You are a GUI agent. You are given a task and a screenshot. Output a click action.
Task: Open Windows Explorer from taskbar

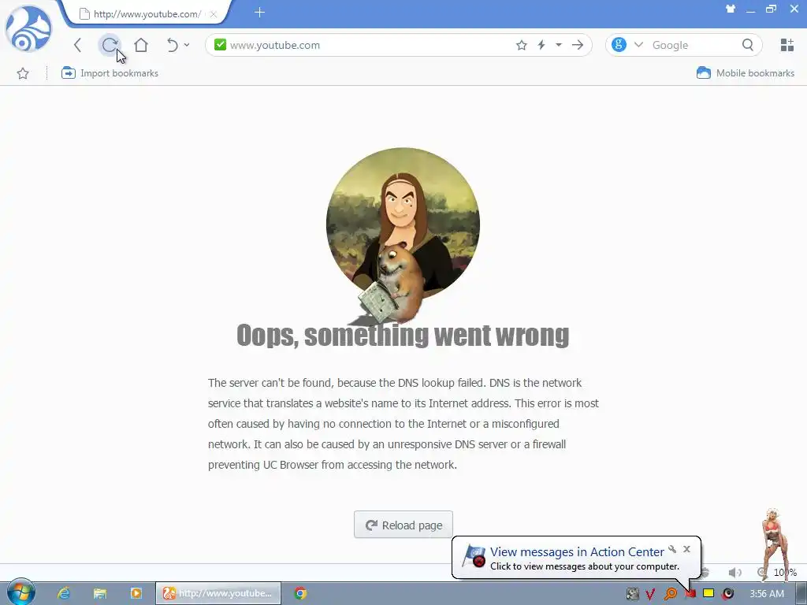pos(100,593)
